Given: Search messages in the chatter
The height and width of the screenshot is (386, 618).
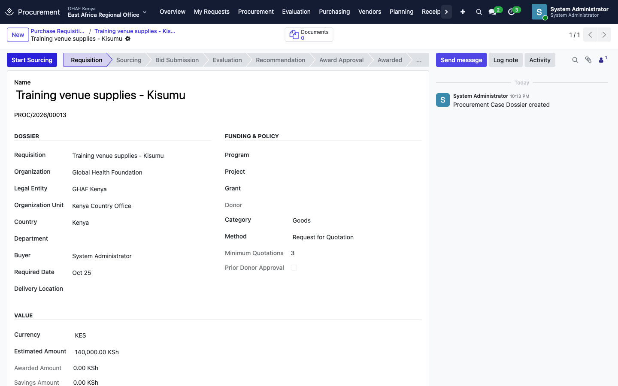Looking at the screenshot, I should click(575, 60).
